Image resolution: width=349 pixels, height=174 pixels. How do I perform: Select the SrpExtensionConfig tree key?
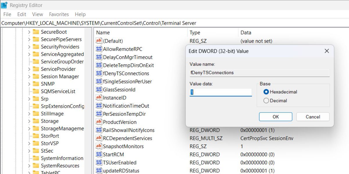(x=62, y=106)
